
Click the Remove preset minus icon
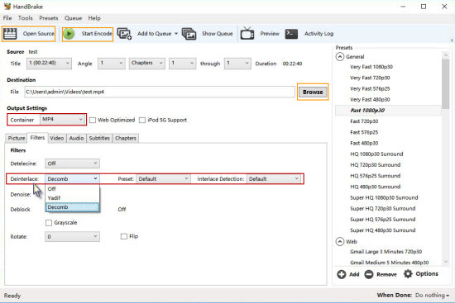(x=369, y=274)
